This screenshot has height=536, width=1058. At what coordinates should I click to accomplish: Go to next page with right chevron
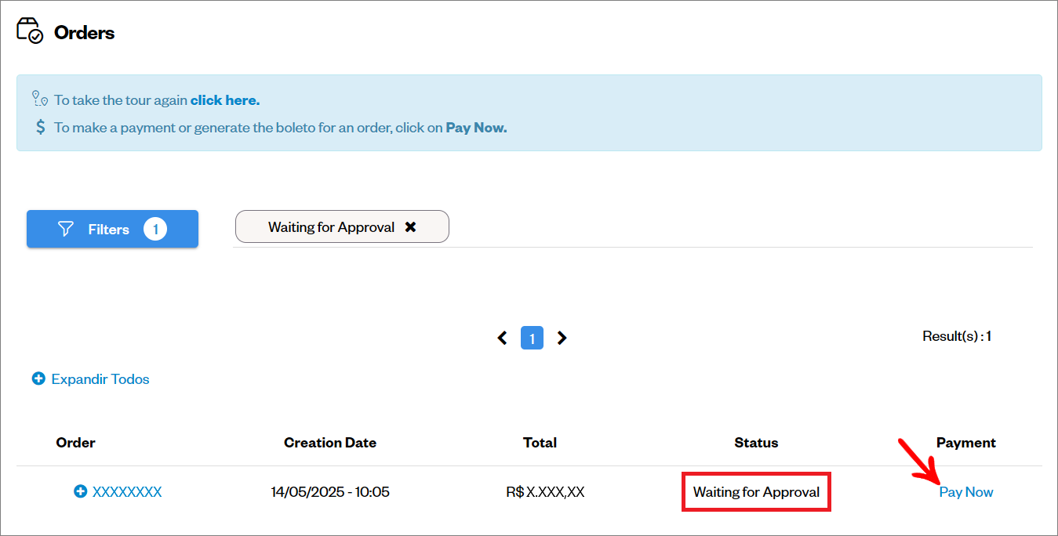(x=562, y=338)
